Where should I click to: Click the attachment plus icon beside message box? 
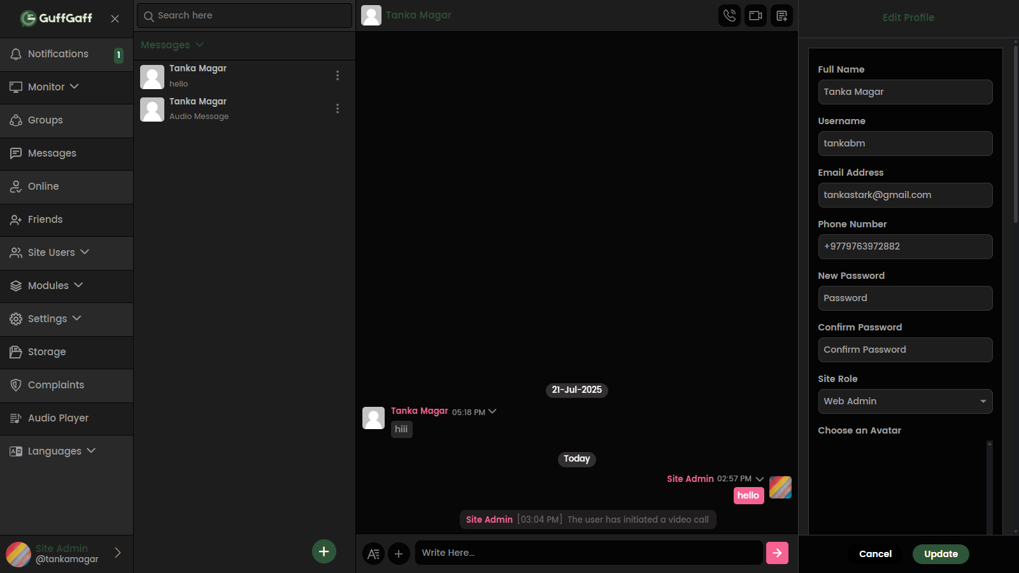399,554
